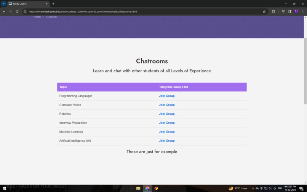
Task: Click the microphone tray icon
Action: [275, 189]
